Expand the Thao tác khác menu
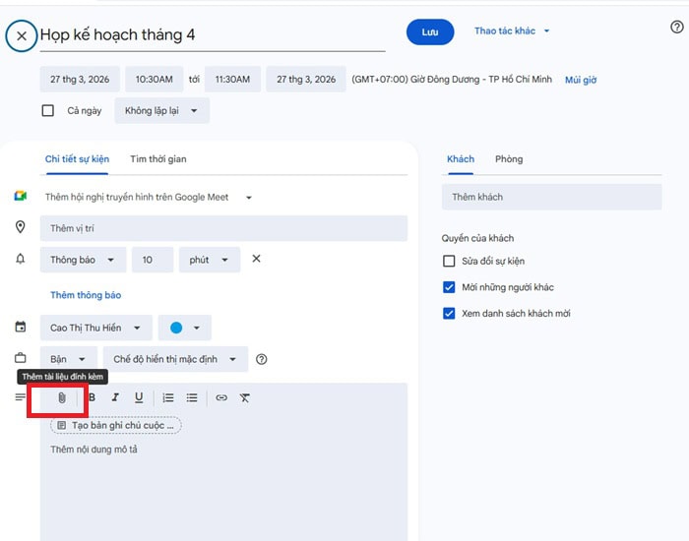Image resolution: width=689 pixels, height=541 pixels. point(512,31)
